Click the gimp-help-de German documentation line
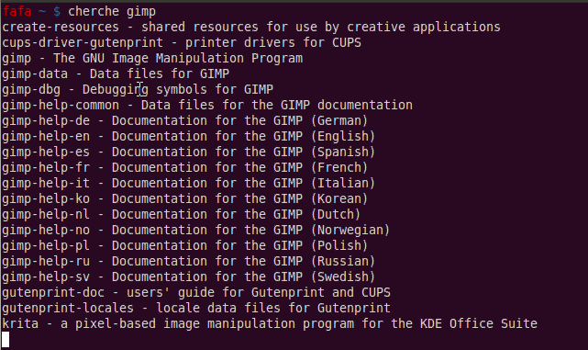Viewport: 588px width, 350px height. (185, 121)
